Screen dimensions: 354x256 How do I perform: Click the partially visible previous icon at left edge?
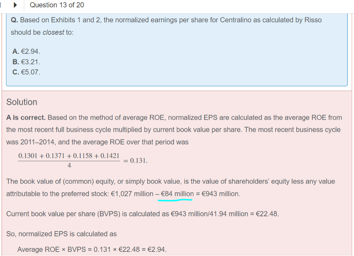point(1,5)
